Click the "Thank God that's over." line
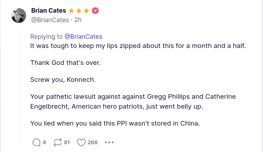 [x=65, y=63]
